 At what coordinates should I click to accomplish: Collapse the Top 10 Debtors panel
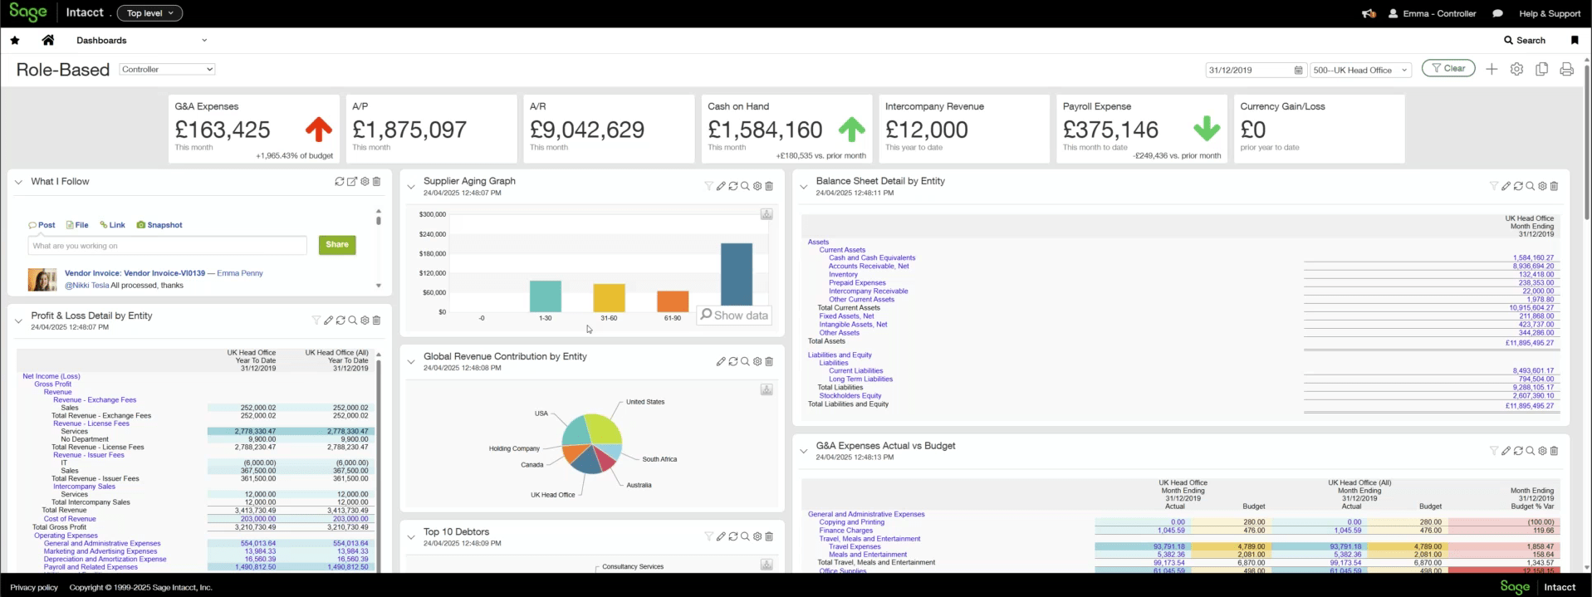pyautogui.click(x=410, y=536)
